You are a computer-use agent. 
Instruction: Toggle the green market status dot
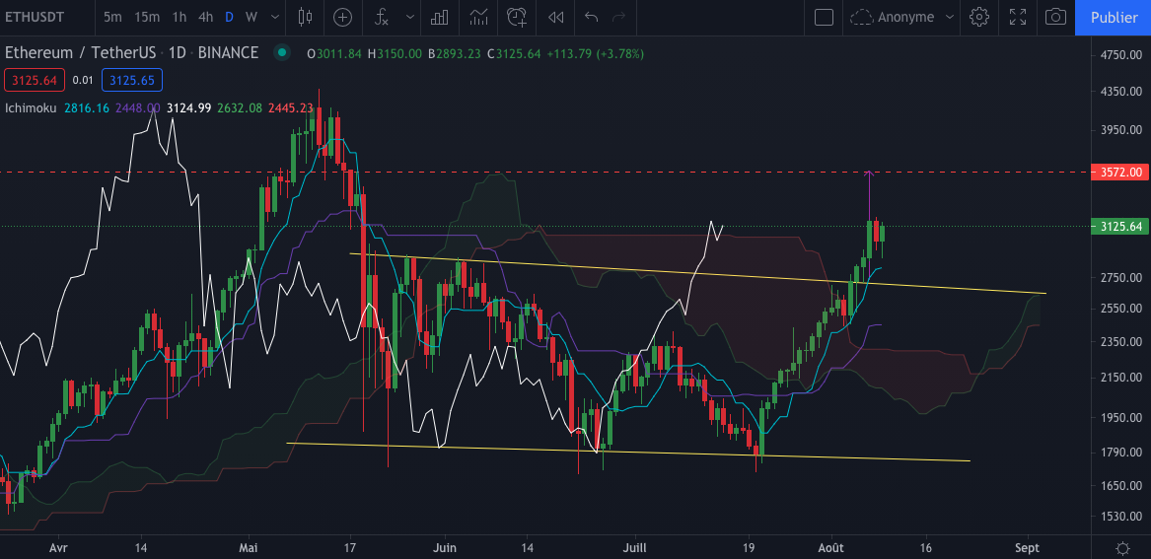click(282, 53)
